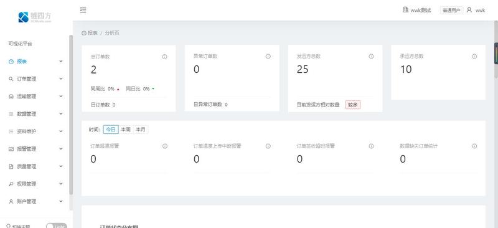498x228 pixels.
Task: Click the info icon beside 订单签收超时报警
Action: coord(371,146)
